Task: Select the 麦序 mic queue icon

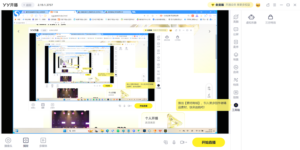Action: [235, 44]
